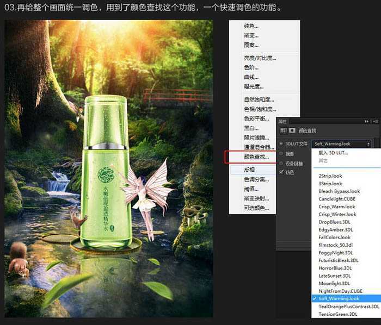
Task: Select FoggyNight.3DL preset
Action: (x=336, y=253)
